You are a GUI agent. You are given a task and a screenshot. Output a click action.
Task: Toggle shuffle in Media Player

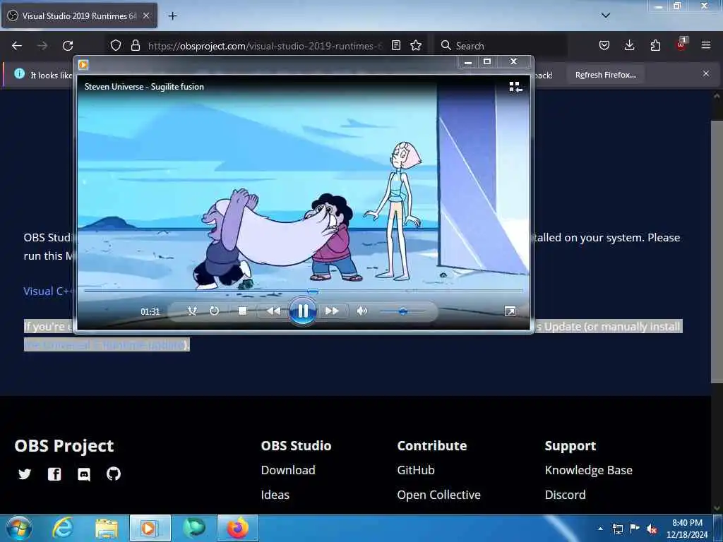[192, 311]
